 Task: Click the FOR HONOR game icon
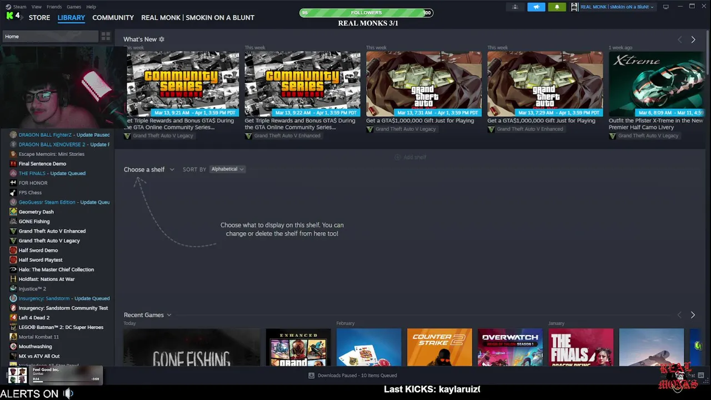(x=13, y=183)
